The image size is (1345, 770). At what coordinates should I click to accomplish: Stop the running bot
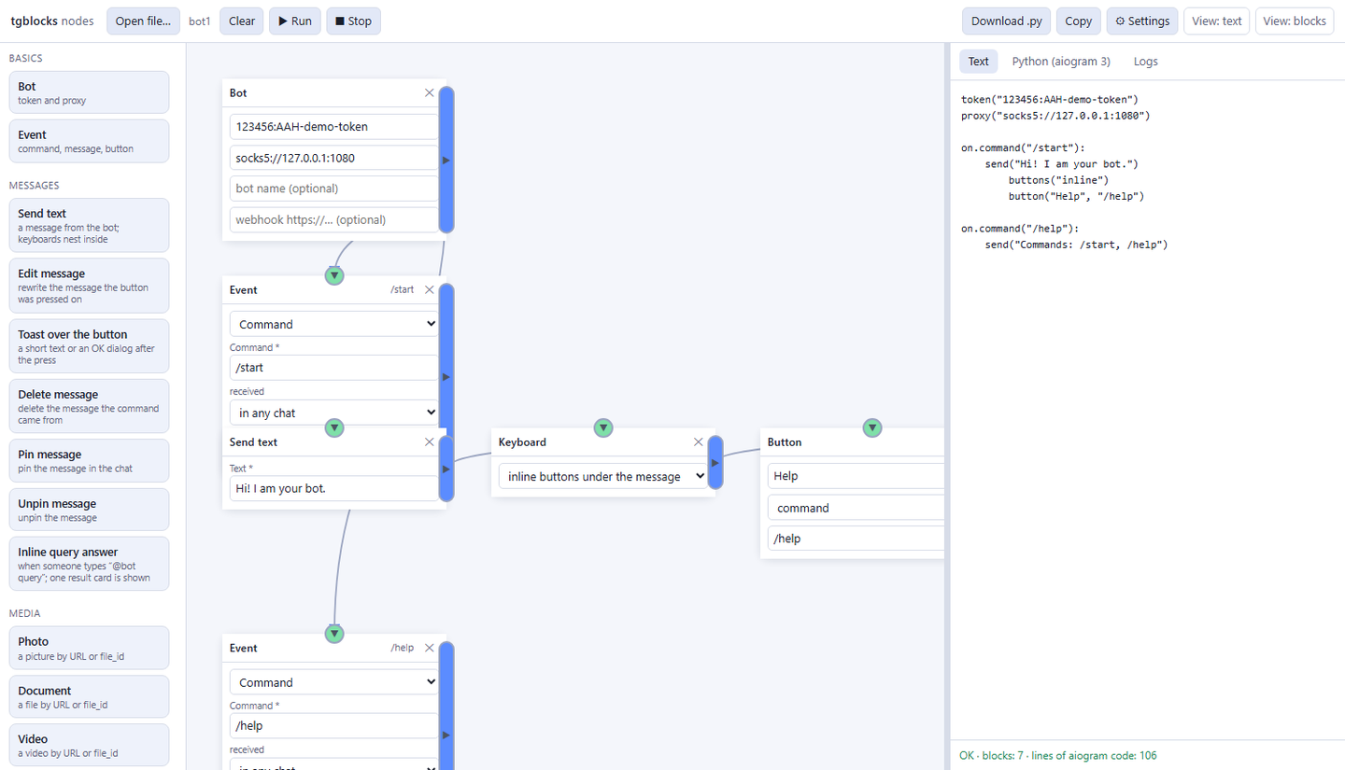click(x=353, y=21)
